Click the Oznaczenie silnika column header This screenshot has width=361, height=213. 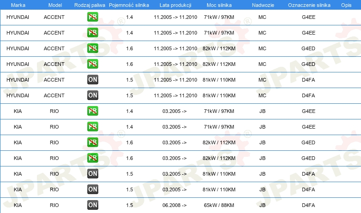click(x=309, y=5)
